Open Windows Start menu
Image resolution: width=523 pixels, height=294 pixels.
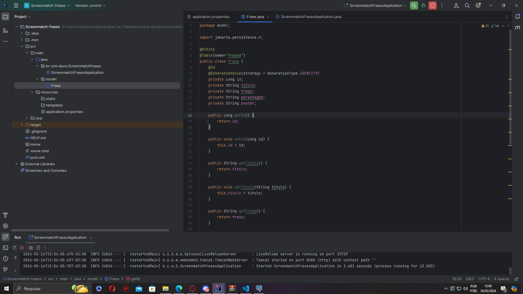[7, 289]
